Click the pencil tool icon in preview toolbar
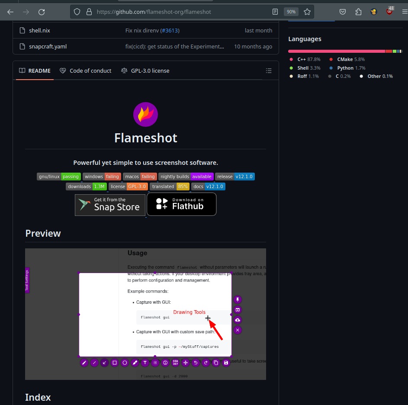408x405 pixels. click(84, 363)
